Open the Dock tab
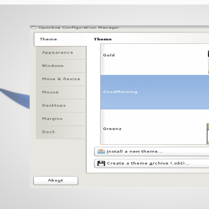This screenshot has width=209, height=209. click(x=61, y=132)
